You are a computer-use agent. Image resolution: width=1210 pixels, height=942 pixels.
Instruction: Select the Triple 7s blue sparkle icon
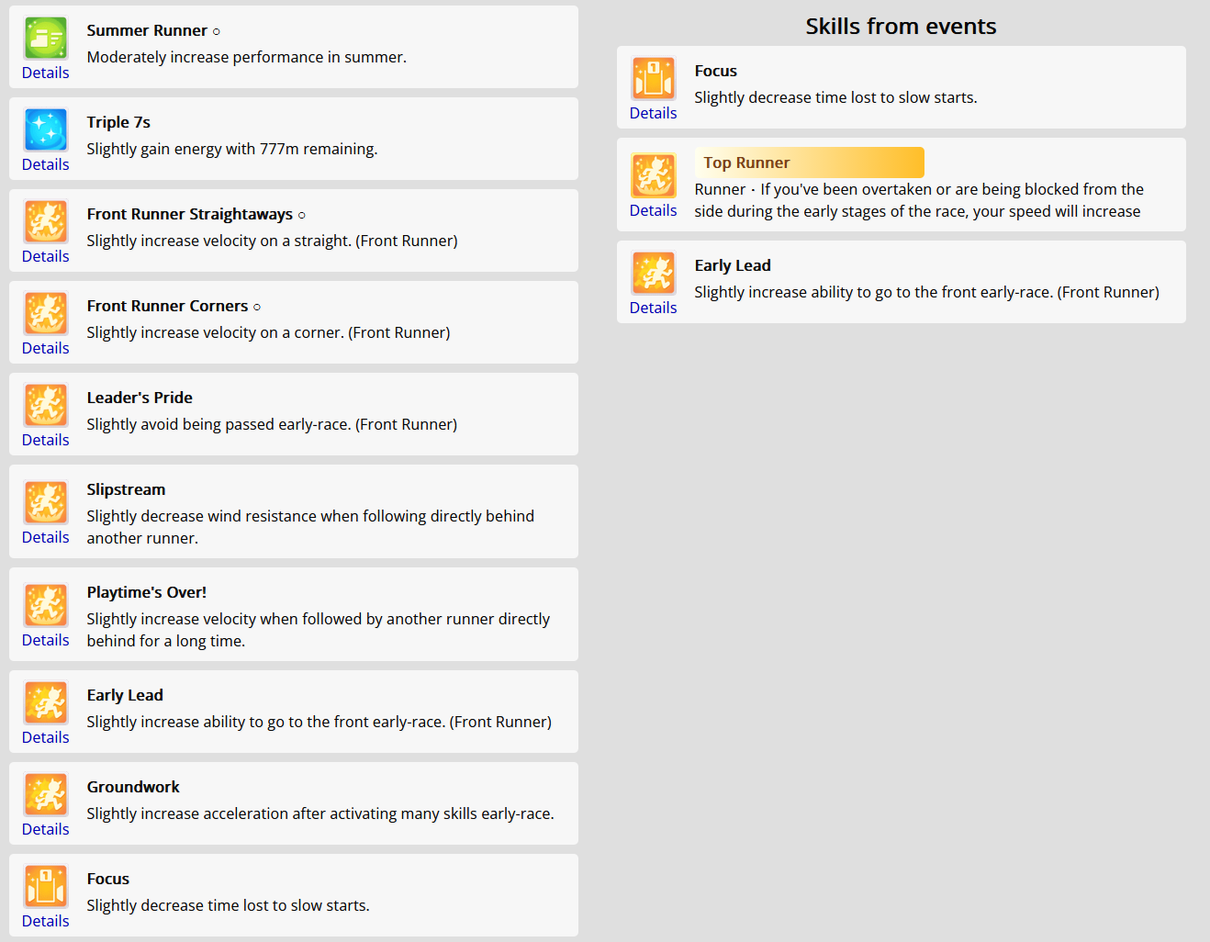click(x=46, y=130)
